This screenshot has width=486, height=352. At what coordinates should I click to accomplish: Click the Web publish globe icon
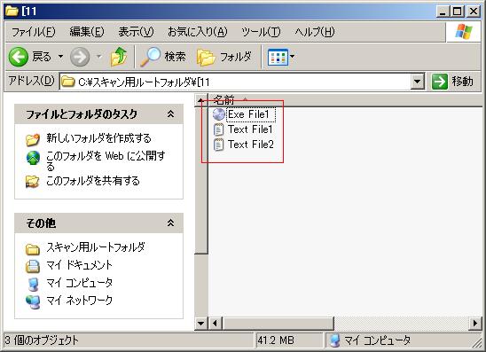(33, 158)
